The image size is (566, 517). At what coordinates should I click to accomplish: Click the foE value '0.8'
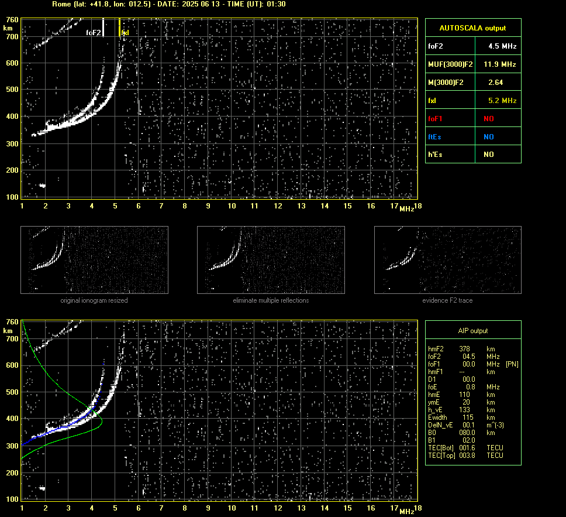[x=471, y=387]
